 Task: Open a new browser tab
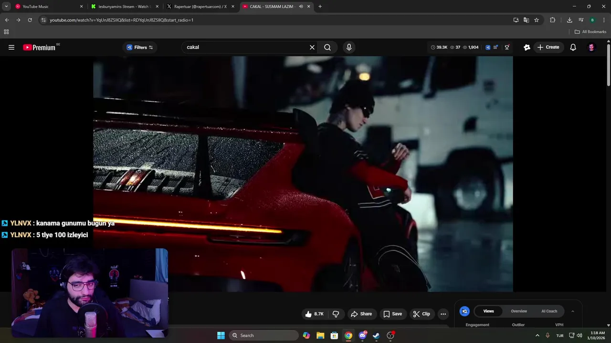[x=320, y=7]
